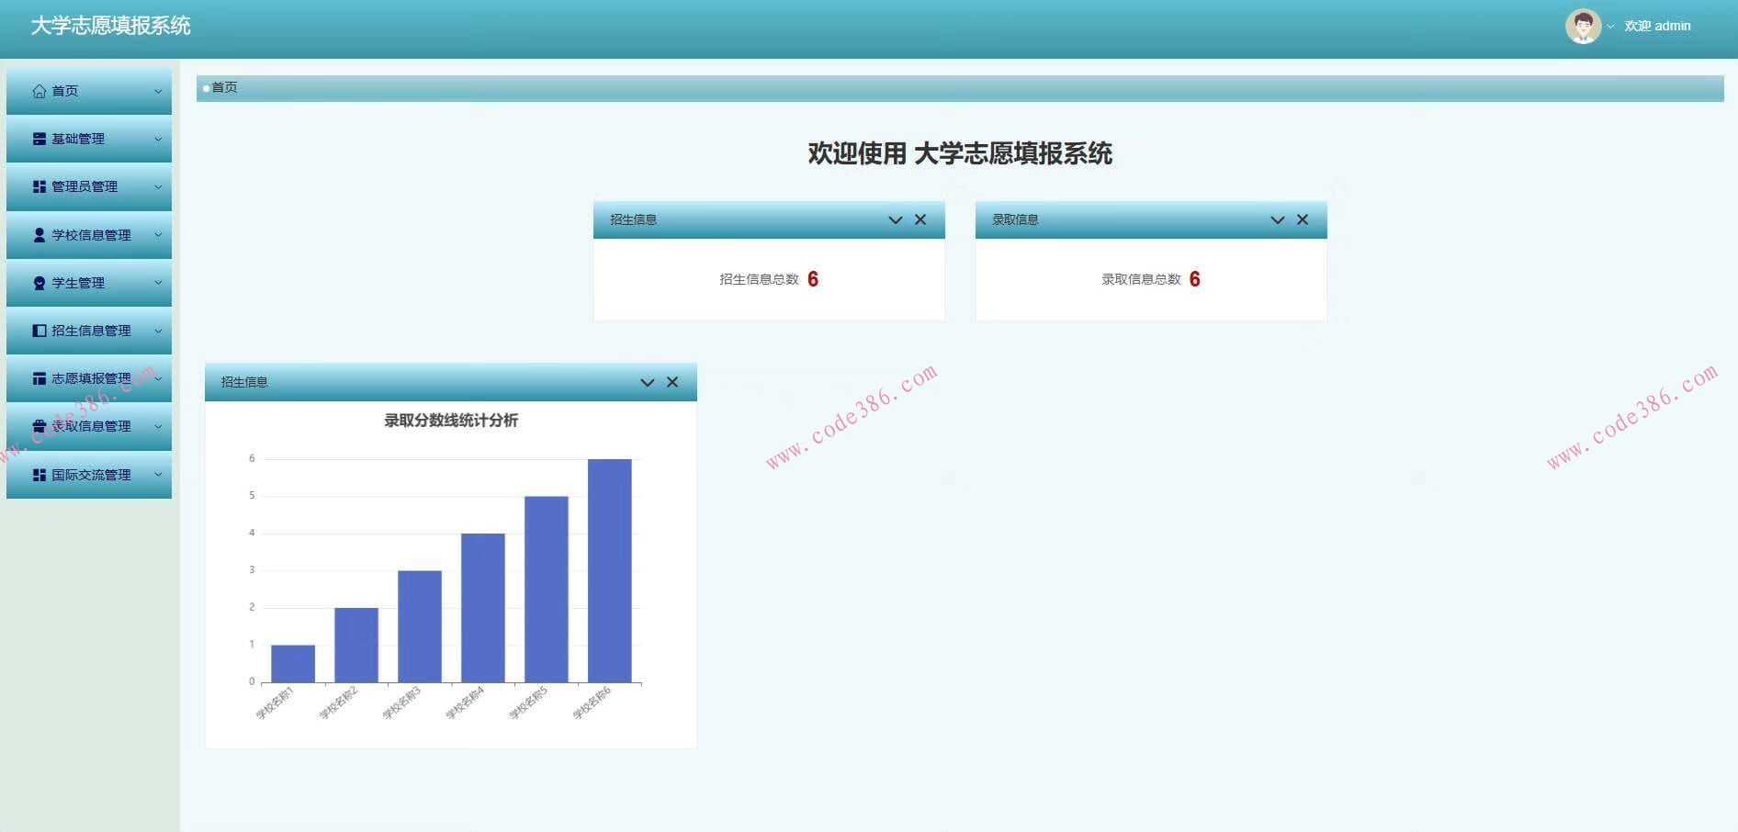This screenshot has height=832, width=1738.
Task: Click the 录取分数线统计分析 chart title
Action: (x=451, y=421)
